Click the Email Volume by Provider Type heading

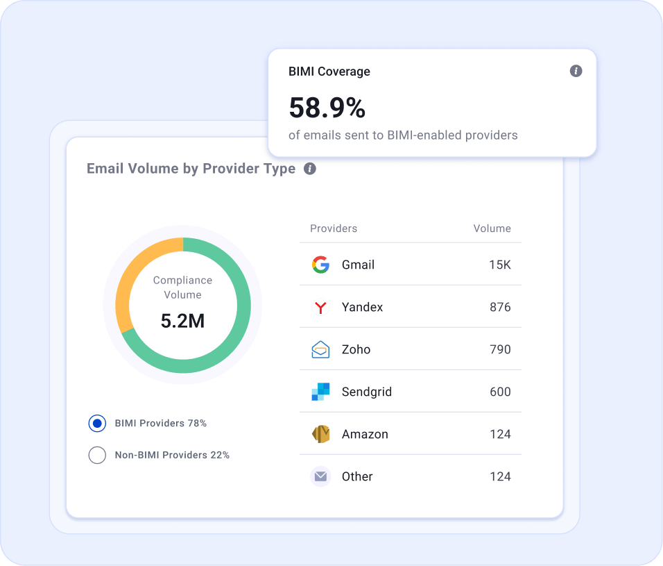191,169
